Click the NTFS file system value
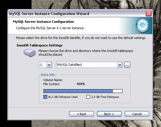Screen dimensions: 161x127 tap(81, 84)
